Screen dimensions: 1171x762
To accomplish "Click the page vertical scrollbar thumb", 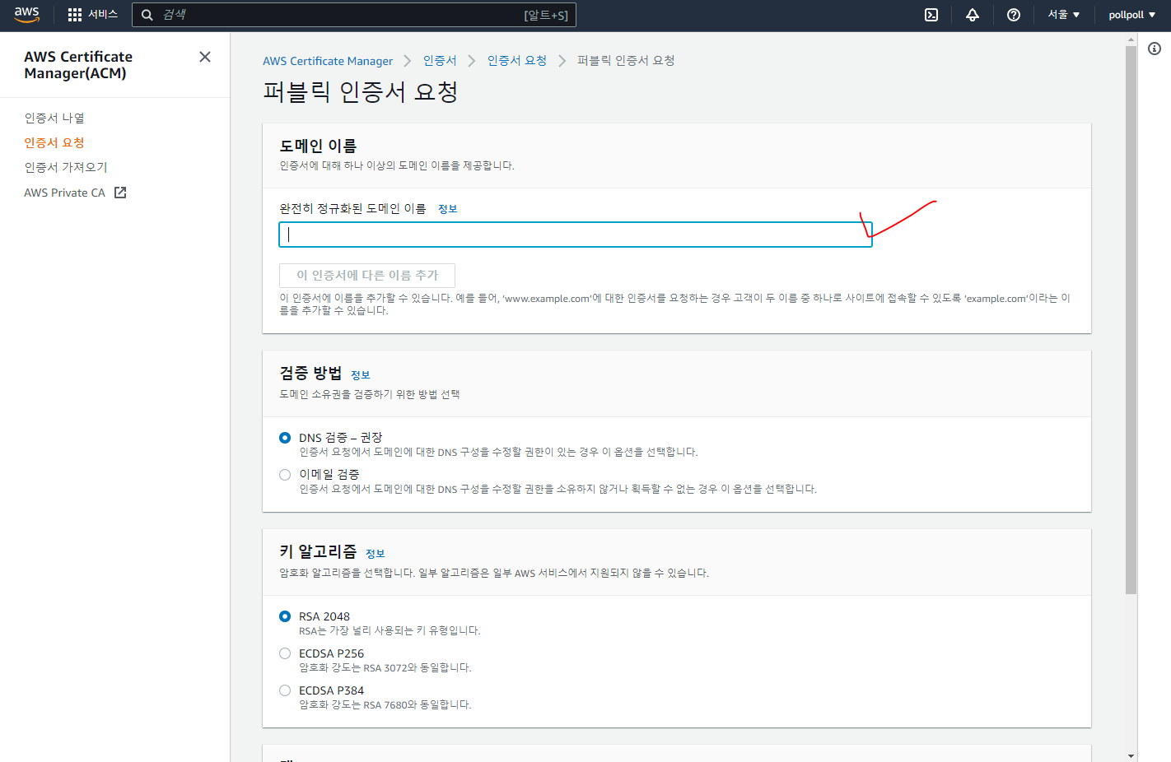I will (1131, 320).
